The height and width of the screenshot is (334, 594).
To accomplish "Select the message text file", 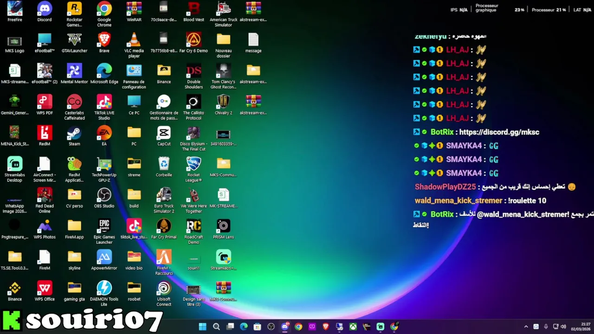I will point(253,43).
